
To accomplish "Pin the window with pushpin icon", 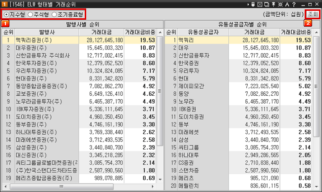I will click(x=273, y=4).
